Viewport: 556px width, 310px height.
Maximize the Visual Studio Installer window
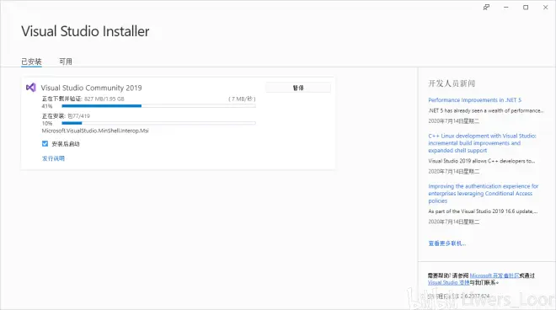(x=526, y=7)
